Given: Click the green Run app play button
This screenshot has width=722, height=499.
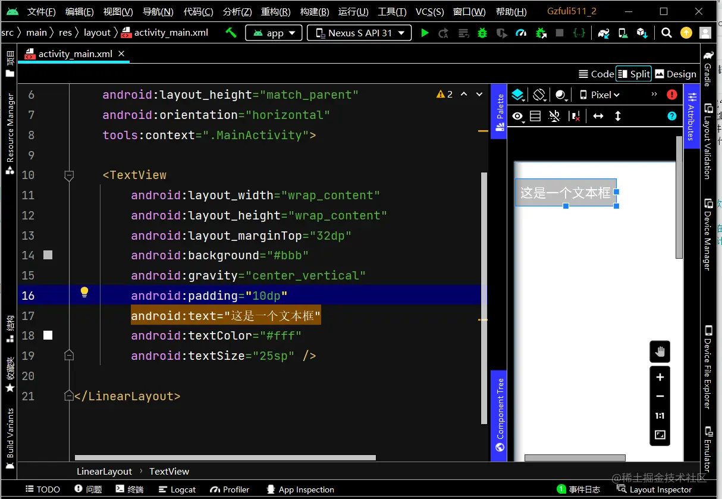Looking at the screenshot, I should pos(425,33).
